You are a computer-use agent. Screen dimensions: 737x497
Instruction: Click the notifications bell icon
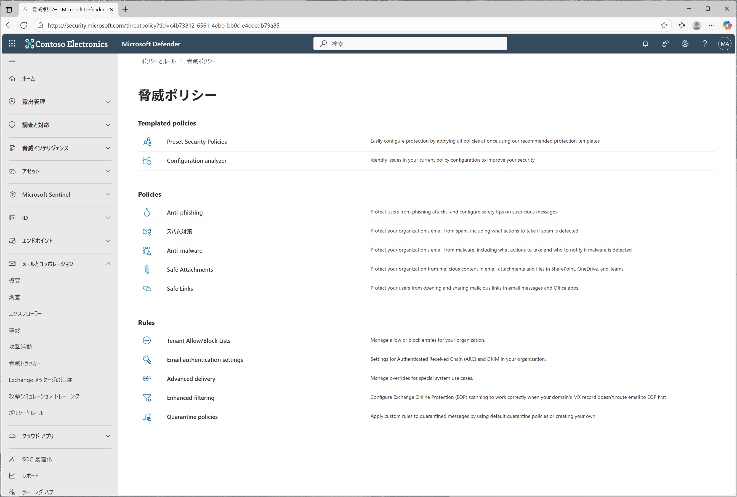645,44
